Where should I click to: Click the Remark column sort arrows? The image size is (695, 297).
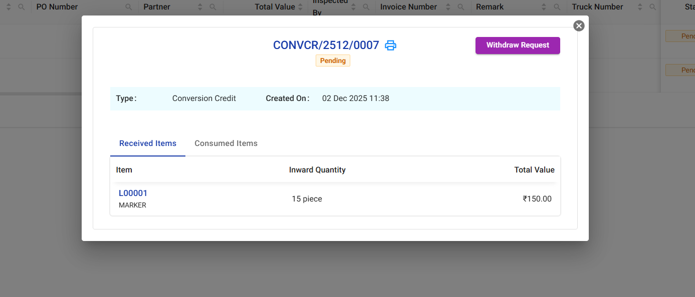coord(545,7)
